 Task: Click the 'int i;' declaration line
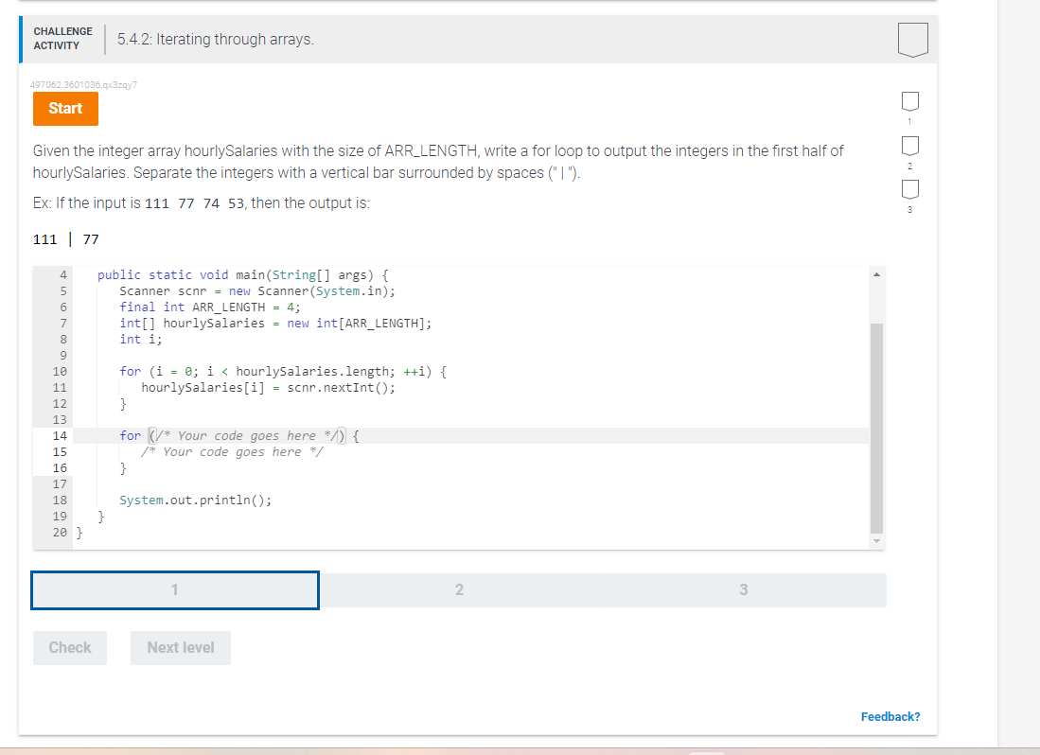point(141,340)
